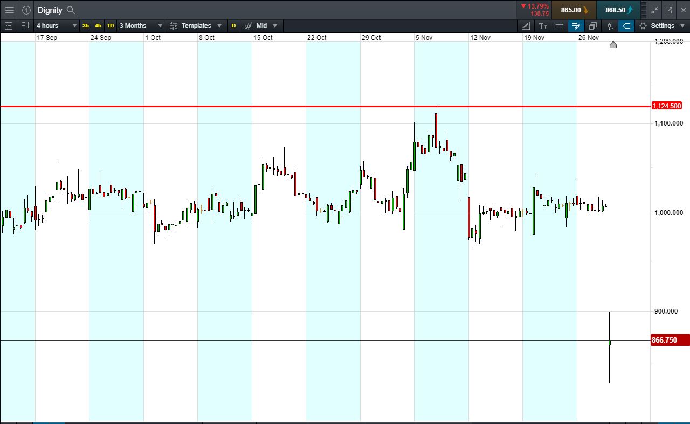Click the 8 Oct date axis label
Screen dimensions: 690x424
(x=206, y=38)
